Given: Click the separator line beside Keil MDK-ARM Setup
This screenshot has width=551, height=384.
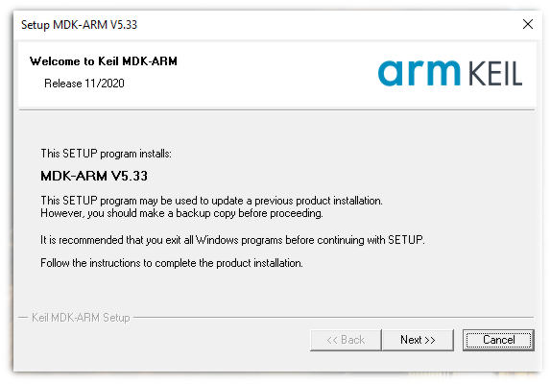Looking at the screenshot, I should pyautogui.click(x=334, y=317).
